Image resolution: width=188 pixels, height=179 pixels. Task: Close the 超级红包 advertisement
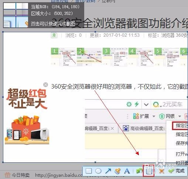pos(45,85)
